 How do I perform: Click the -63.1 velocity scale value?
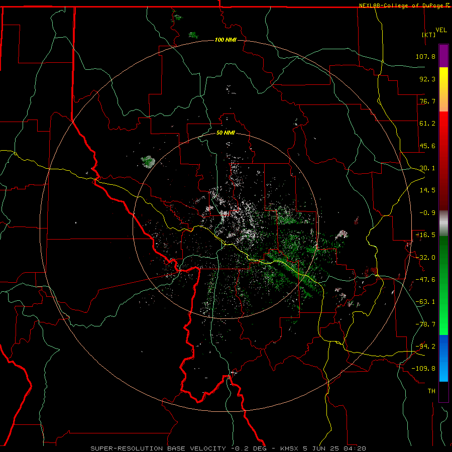pos(425,302)
